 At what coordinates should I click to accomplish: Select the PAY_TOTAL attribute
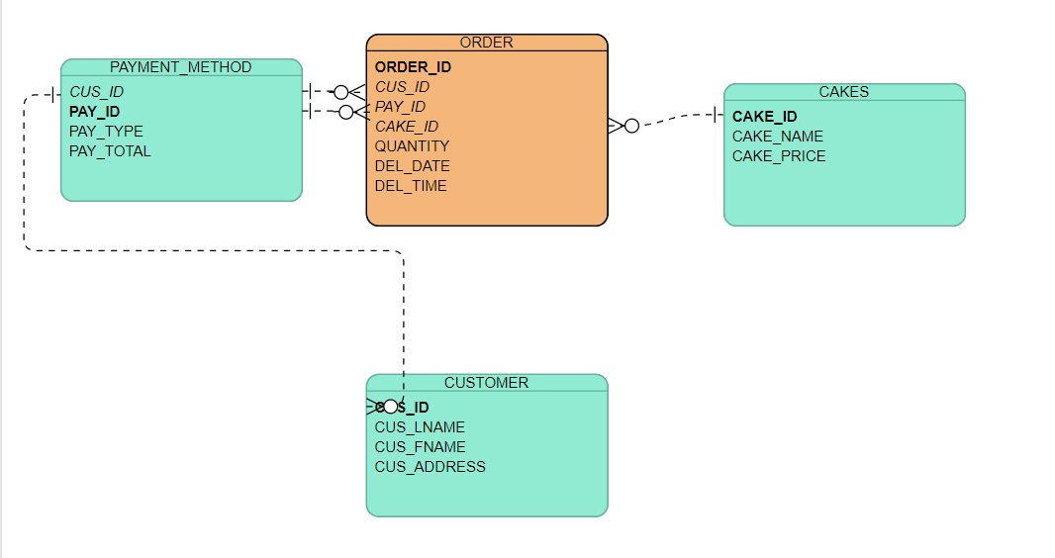[x=110, y=151]
